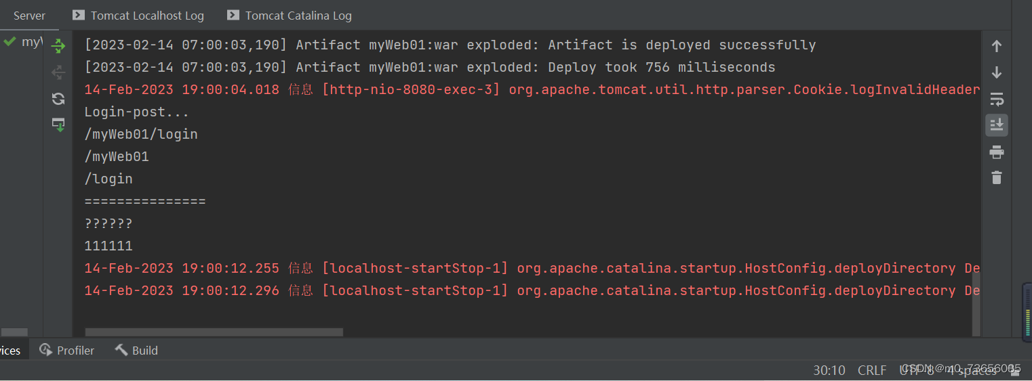
Task: Open the Profiler tool window
Action: [66, 350]
